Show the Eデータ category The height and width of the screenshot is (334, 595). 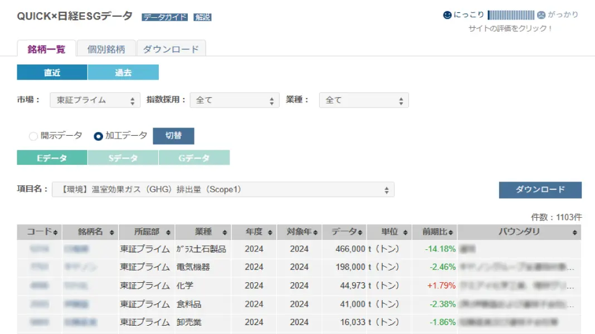52,158
